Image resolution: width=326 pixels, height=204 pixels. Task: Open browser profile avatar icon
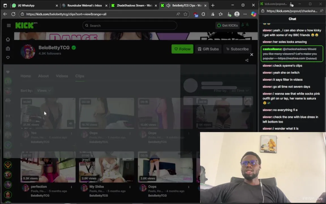pyautogui.click(x=237, y=14)
